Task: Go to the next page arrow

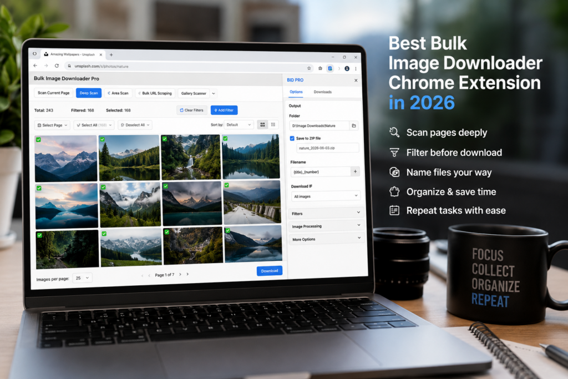Action: point(180,274)
